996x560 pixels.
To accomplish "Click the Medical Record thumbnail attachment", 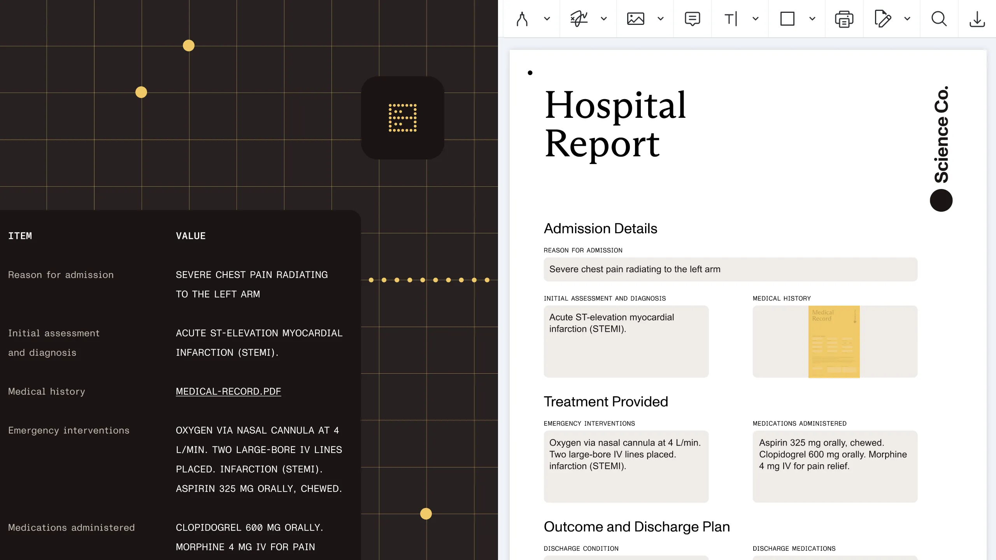I will (x=834, y=341).
